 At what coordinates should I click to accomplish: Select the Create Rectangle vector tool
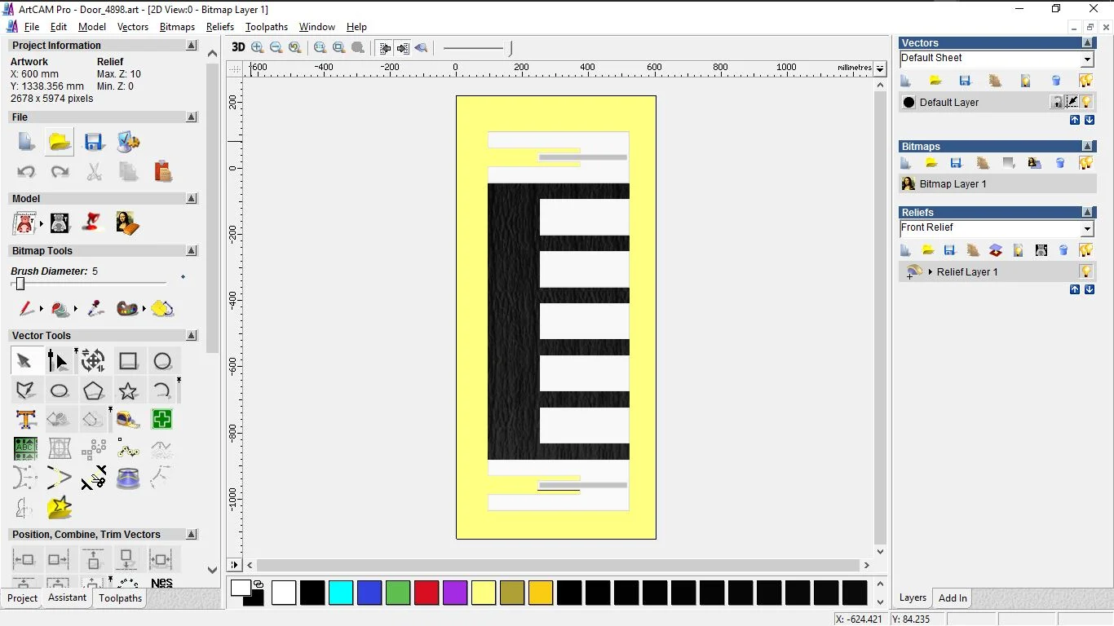[x=128, y=361]
